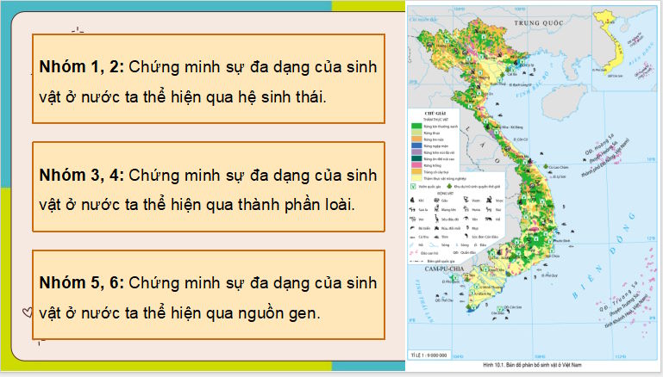Click the 'Nai' legend icon
This screenshot has height=377, width=663.
(x=488, y=209)
